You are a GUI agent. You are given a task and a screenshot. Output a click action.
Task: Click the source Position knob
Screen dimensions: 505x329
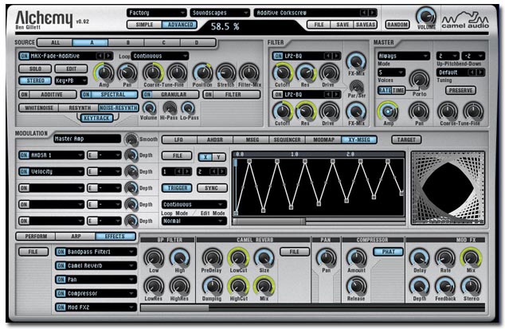point(202,72)
